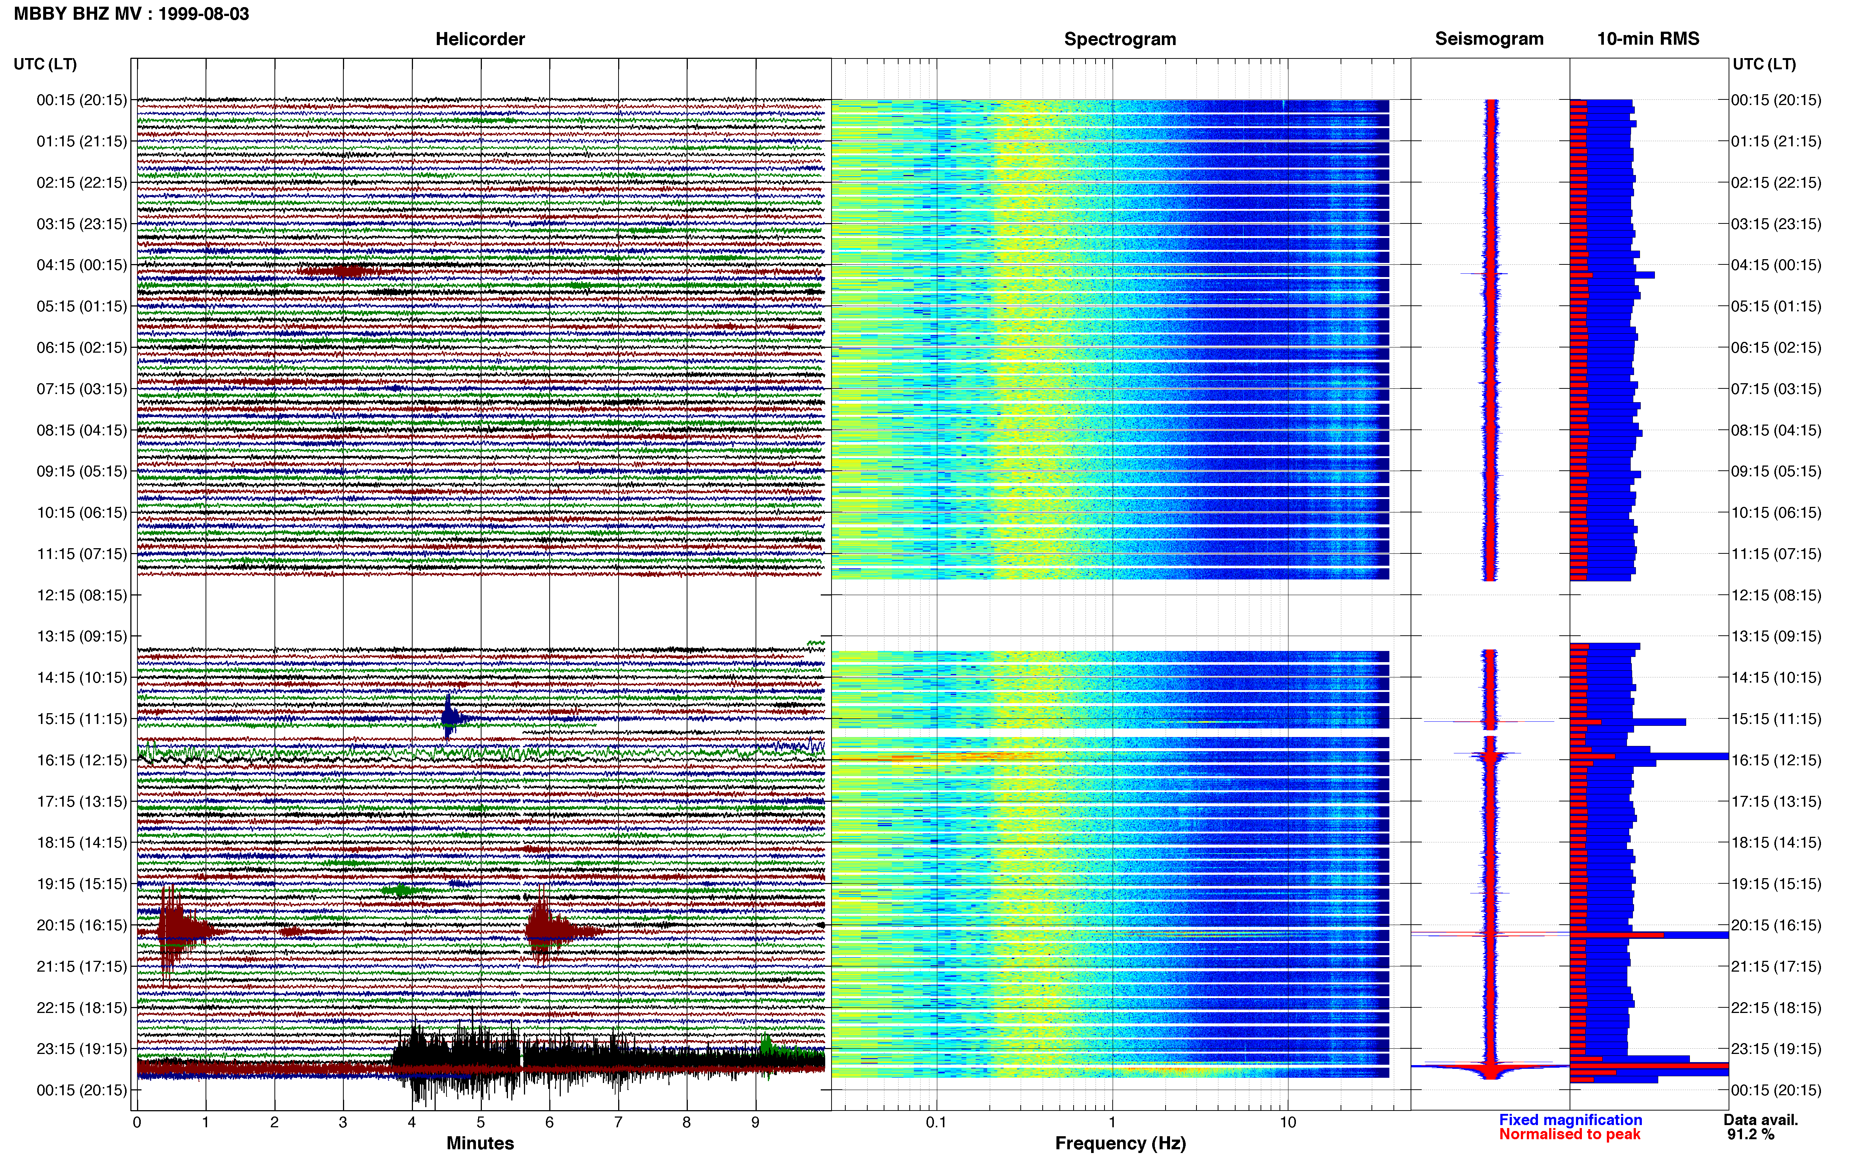Click minute tick label '9' under helicorder
The height and width of the screenshot is (1169, 1869).
pos(755,1122)
